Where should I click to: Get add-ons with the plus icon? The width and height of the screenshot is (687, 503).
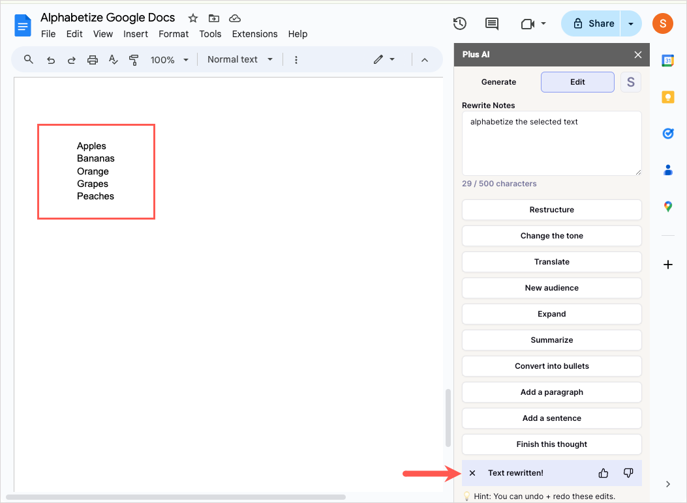pyautogui.click(x=667, y=265)
